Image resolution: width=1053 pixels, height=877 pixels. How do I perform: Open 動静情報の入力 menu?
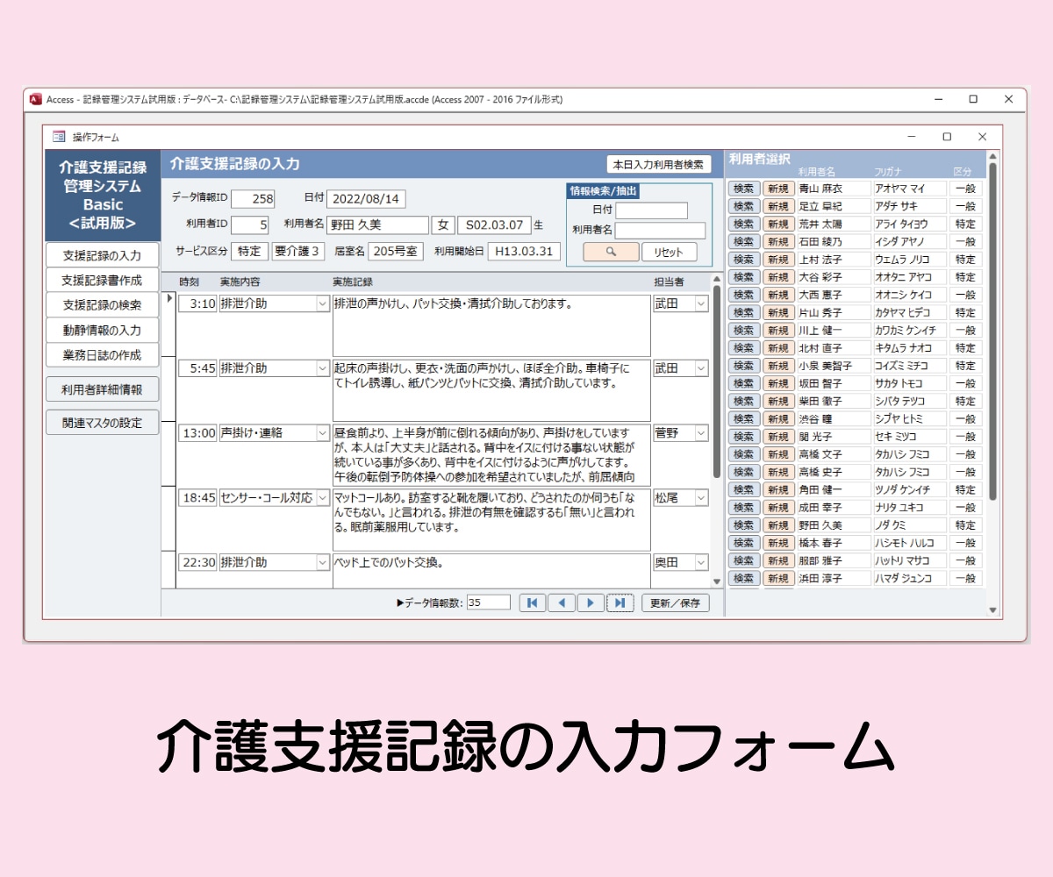[103, 331]
